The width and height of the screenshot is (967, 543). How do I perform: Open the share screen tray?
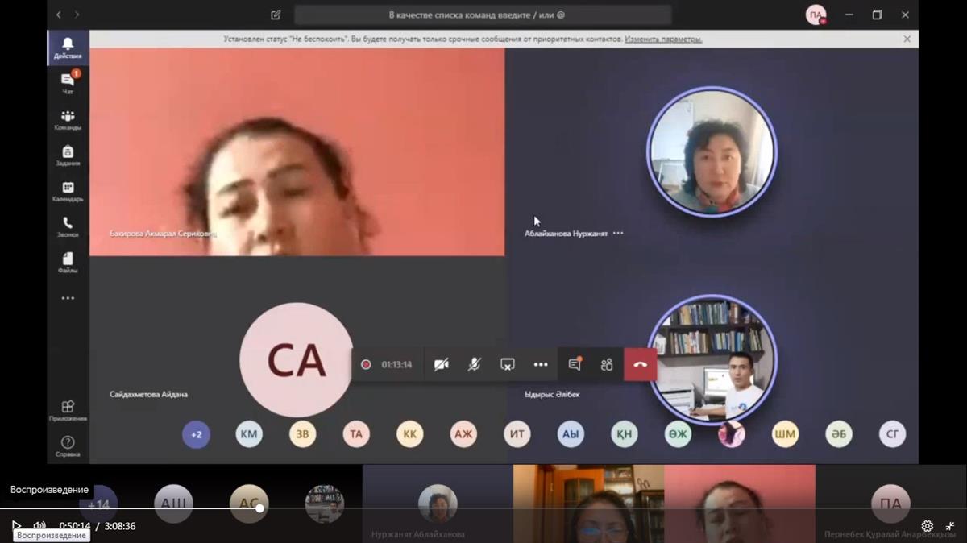point(508,365)
